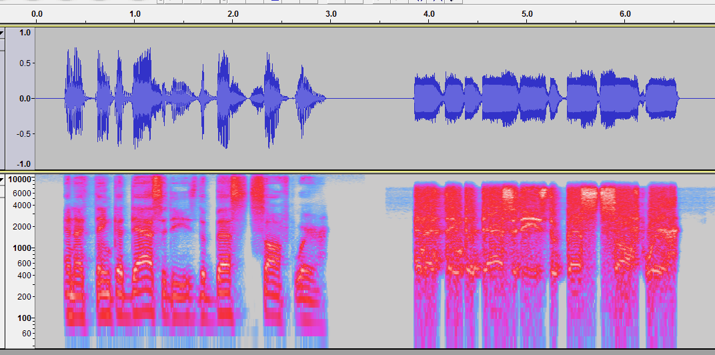Image resolution: width=715 pixels, height=355 pixels.
Task: Click the 3.0 second mark on the timeline ruler
Action: [x=331, y=14]
